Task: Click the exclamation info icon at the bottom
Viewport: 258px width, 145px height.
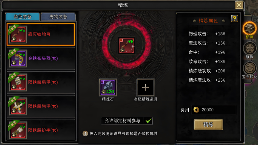Action: [85, 134]
